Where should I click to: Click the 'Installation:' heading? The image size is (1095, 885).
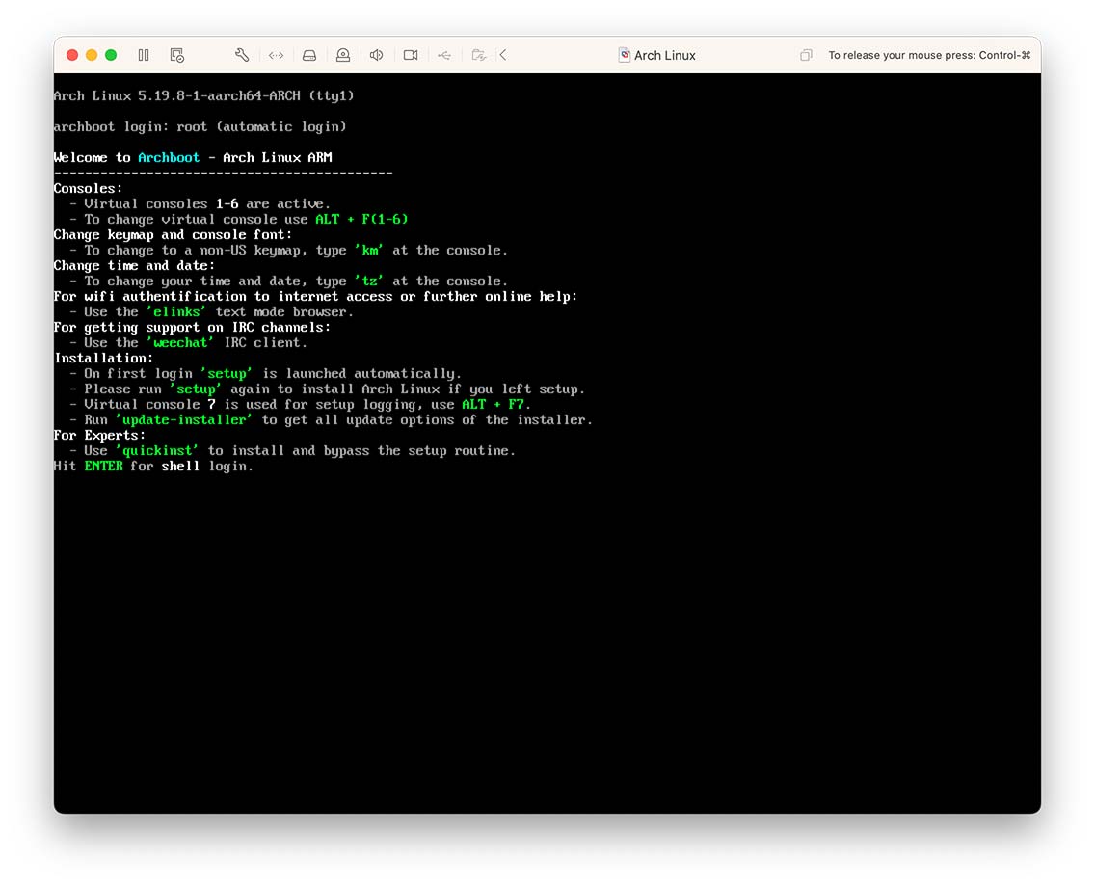[103, 359]
